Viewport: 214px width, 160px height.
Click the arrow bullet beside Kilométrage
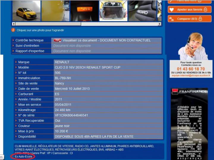tap(16, 110)
